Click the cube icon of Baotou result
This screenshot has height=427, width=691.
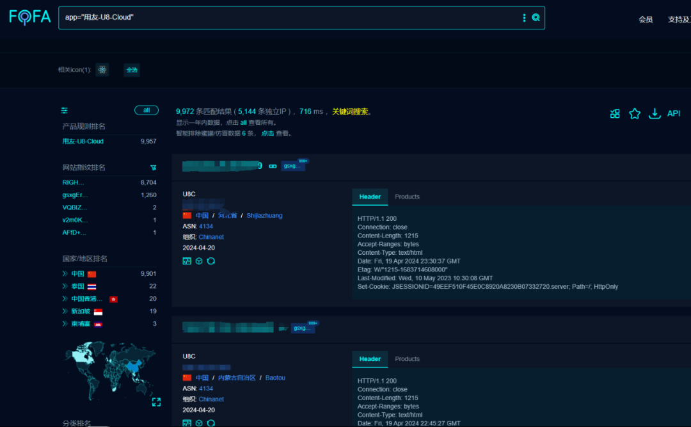199,423
